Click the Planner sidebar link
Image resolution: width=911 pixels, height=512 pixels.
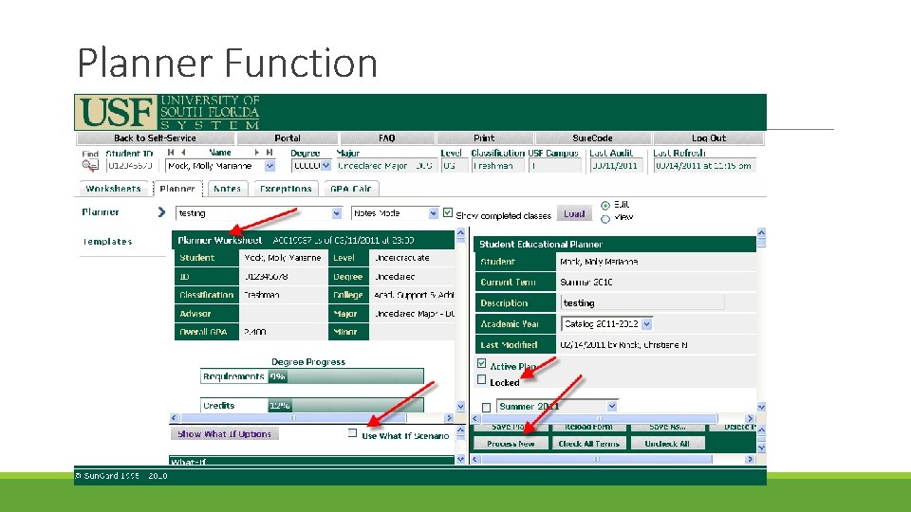[x=101, y=211]
